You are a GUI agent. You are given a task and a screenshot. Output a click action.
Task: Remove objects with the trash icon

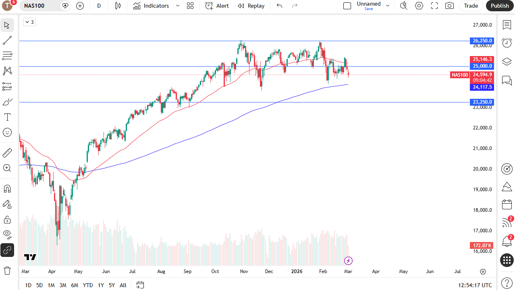point(7,270)
